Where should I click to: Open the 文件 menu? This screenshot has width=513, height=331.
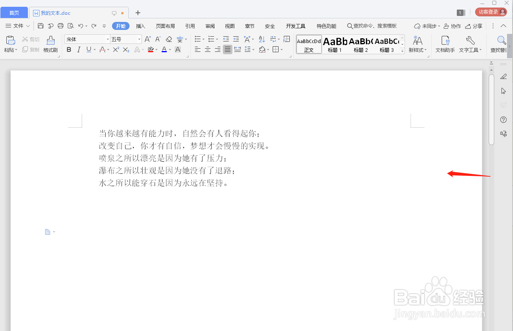(18, 26)
